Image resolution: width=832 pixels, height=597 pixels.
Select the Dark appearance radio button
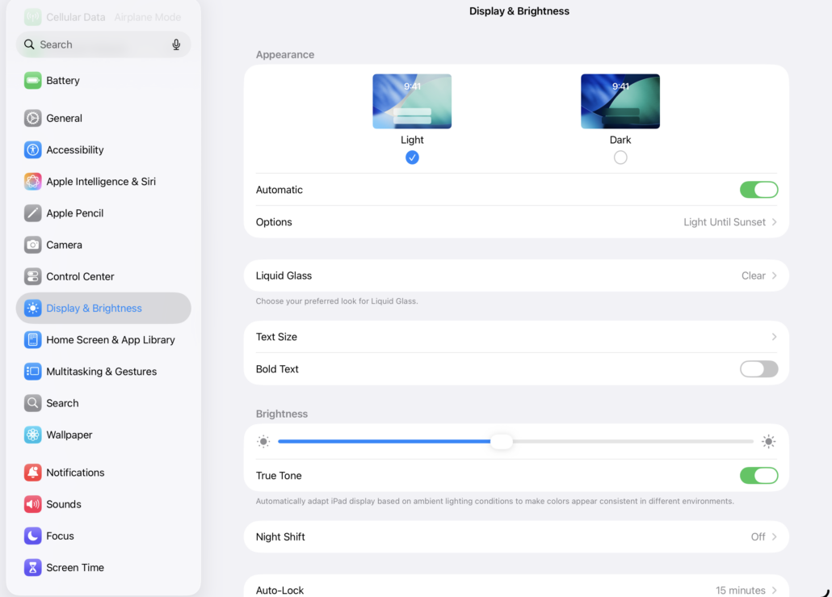click(620, 158)
